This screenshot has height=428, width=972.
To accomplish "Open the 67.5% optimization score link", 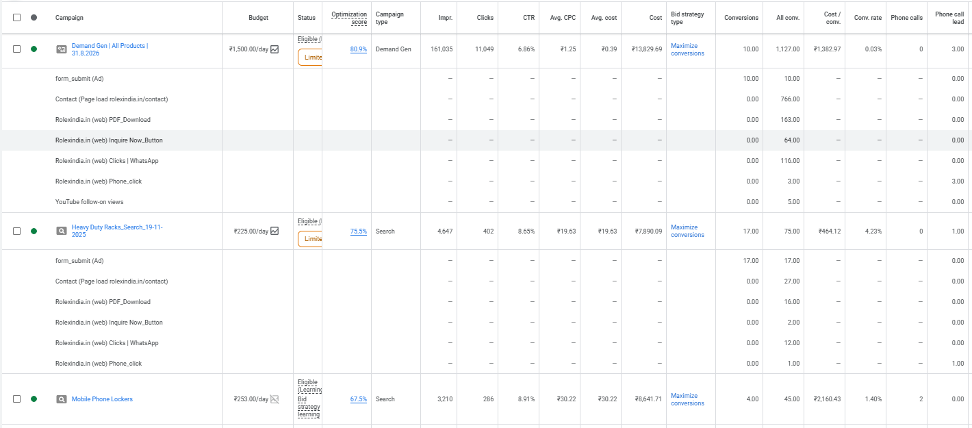I will point(359,399).
